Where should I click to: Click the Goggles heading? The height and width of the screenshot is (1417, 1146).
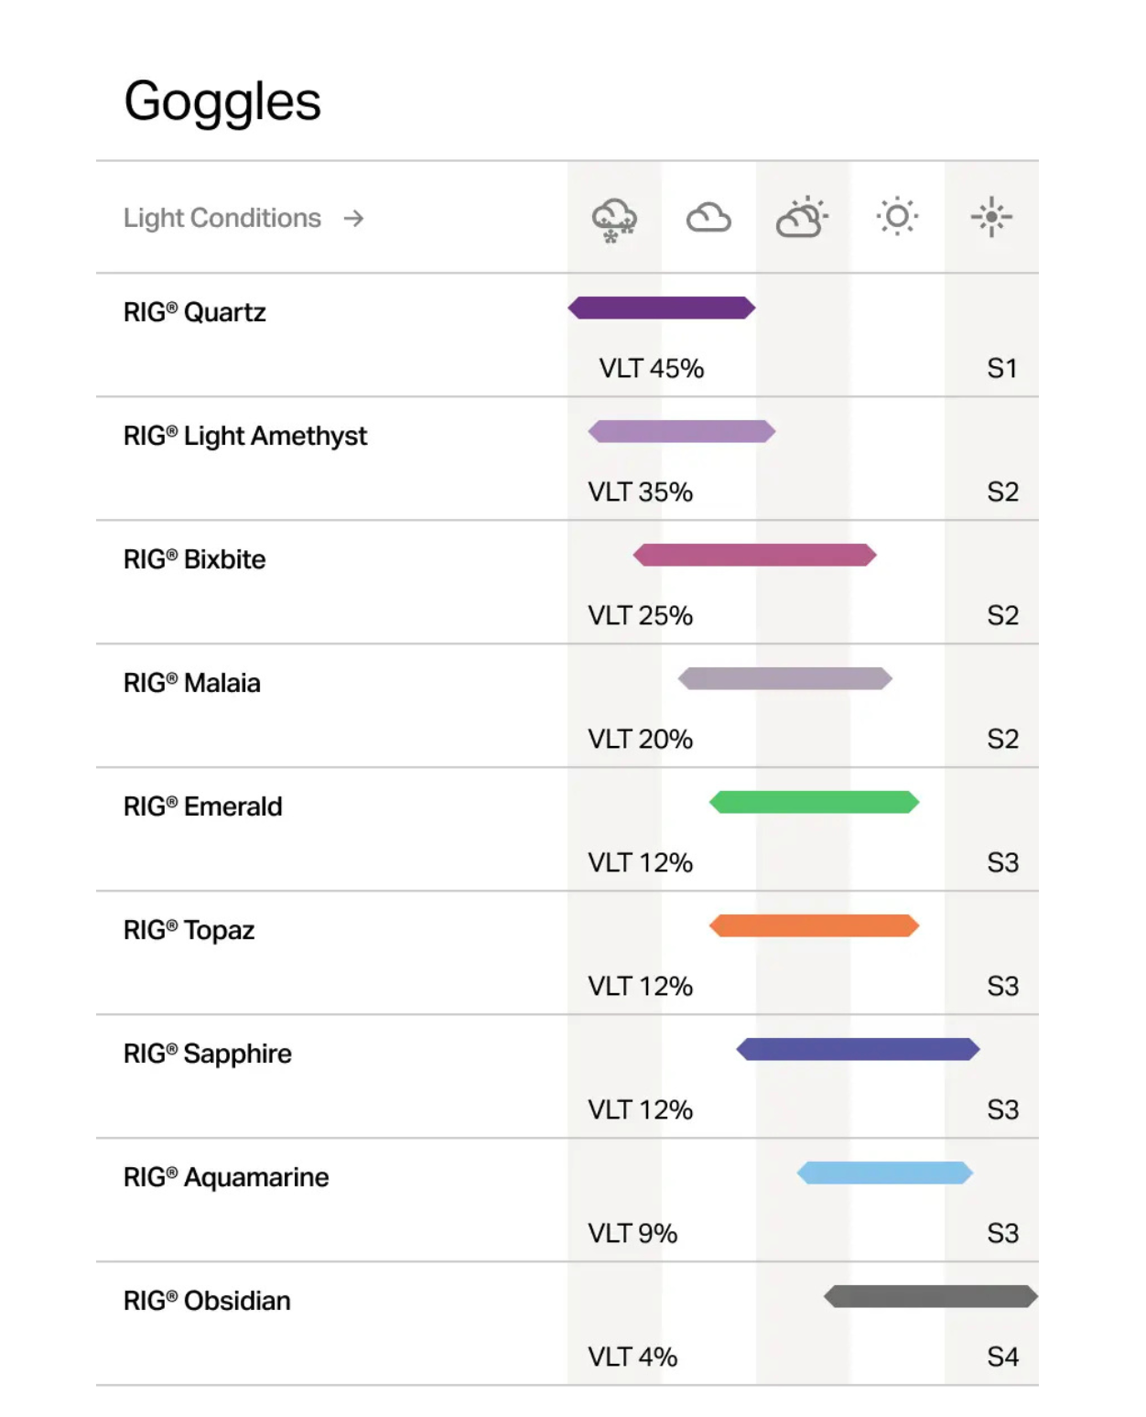coord(222,102)
